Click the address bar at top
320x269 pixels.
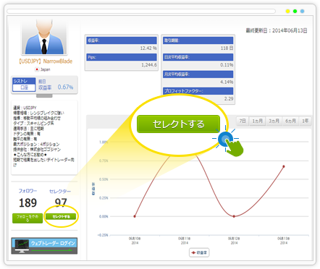pos(141,11)
